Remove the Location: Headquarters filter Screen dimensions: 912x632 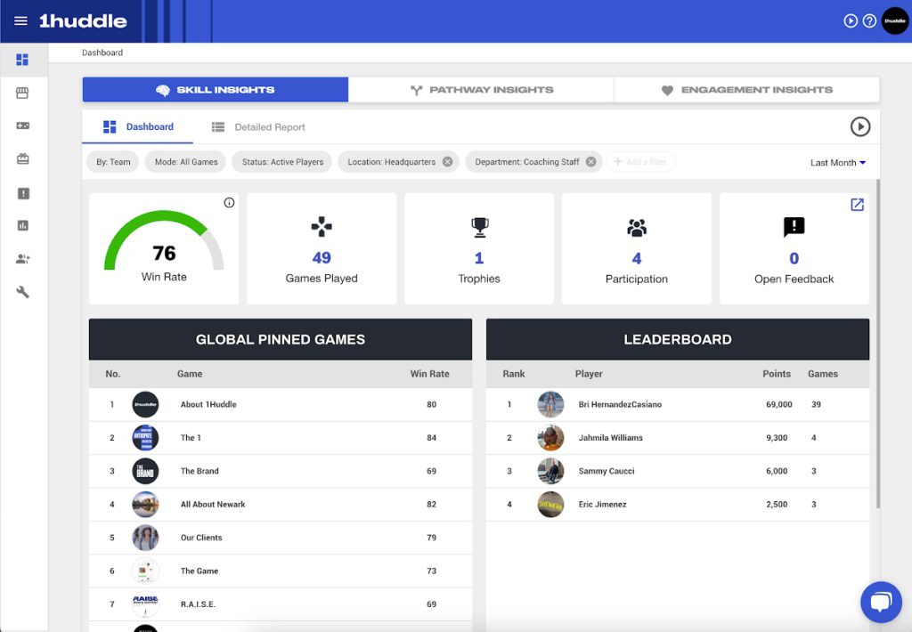click(447, 162)
